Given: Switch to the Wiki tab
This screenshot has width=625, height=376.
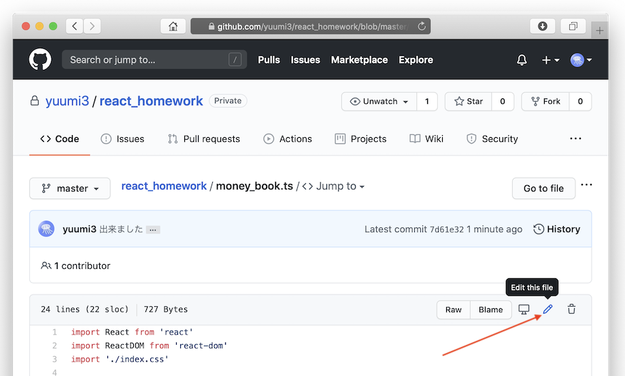Looking at the screenshot, I should [426, 139].
